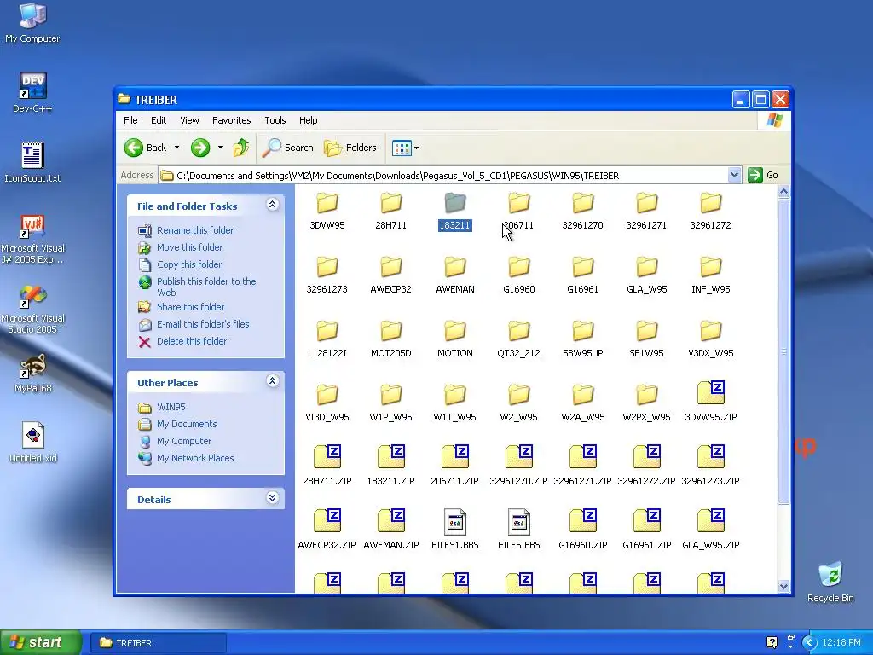Go to WIN95 in Other Places
Viewport: 873px width, 655px height.
[171, 407]
